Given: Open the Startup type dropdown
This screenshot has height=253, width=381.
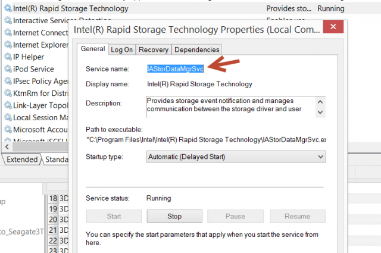Looking at the screenshot, I should (x=236, y=157).
